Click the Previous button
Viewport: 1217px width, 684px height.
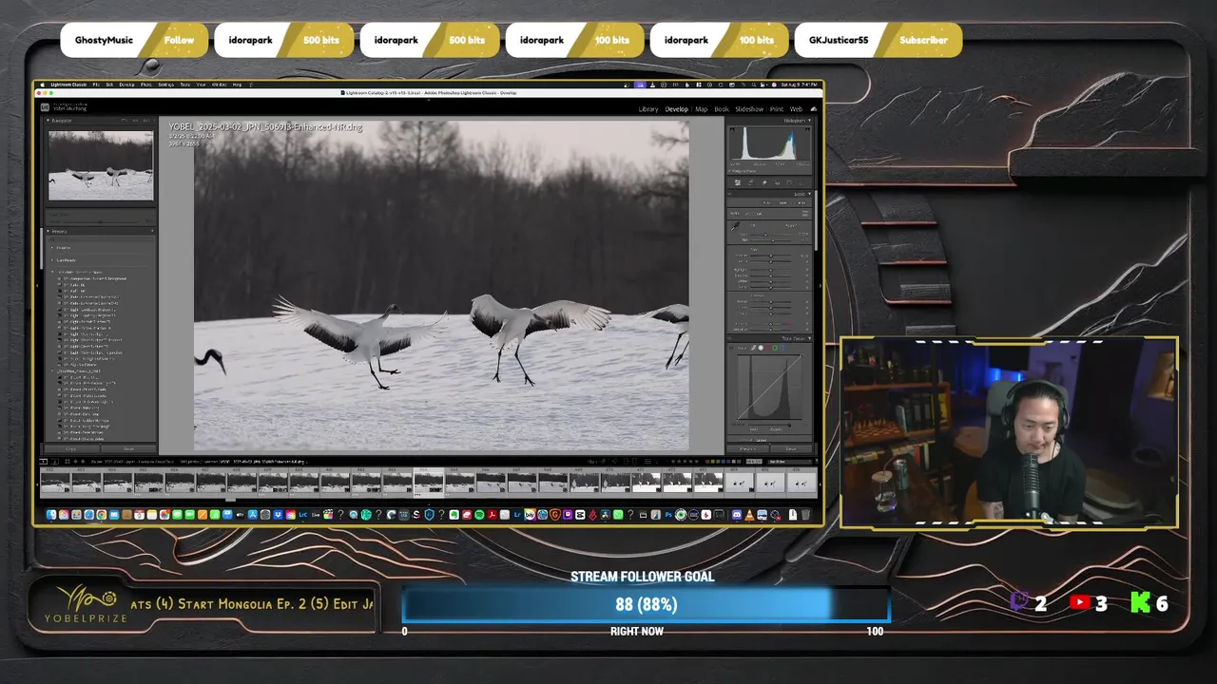point(748,448)
